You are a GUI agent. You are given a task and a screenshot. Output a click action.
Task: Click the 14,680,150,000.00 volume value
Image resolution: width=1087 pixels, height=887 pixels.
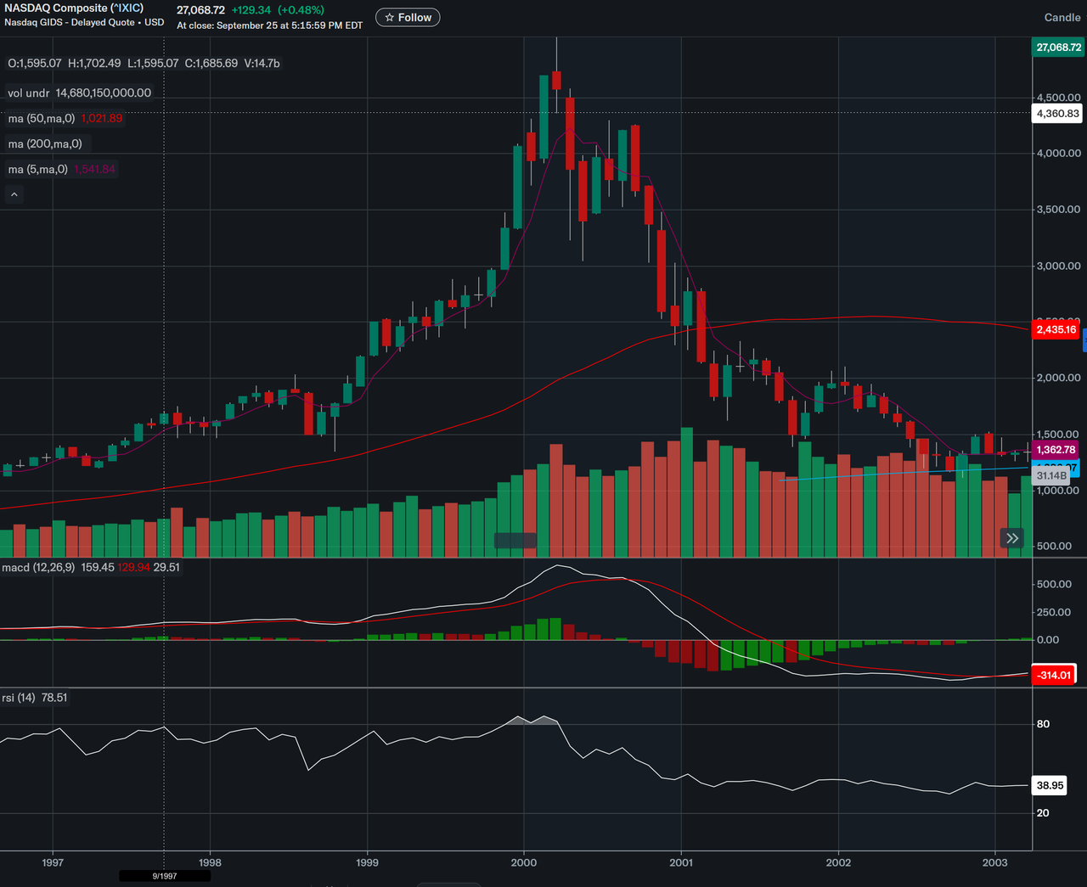pyautogui.click(x=104, y=93)
